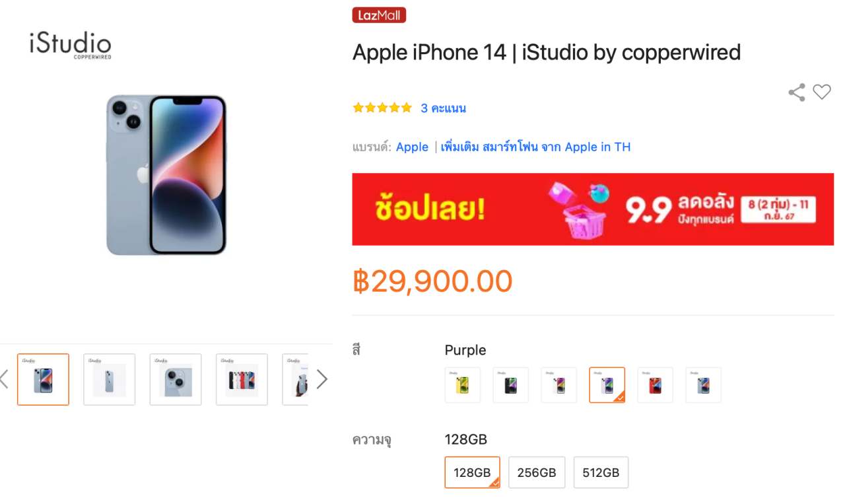Click the 9.9 sale promotion banner

[593, 209]
